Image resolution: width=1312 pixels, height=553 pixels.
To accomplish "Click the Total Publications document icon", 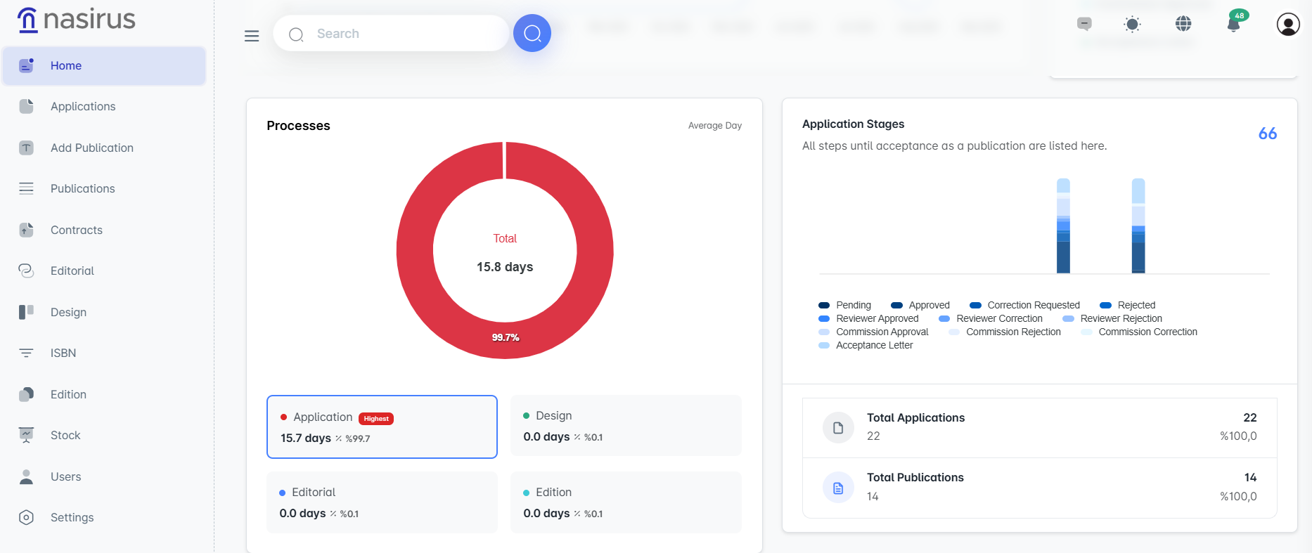I will point(838,488).
